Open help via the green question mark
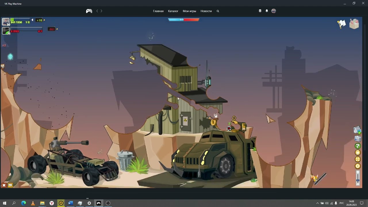This screenshot has height=207, width=368. click(x=358, y=146)
